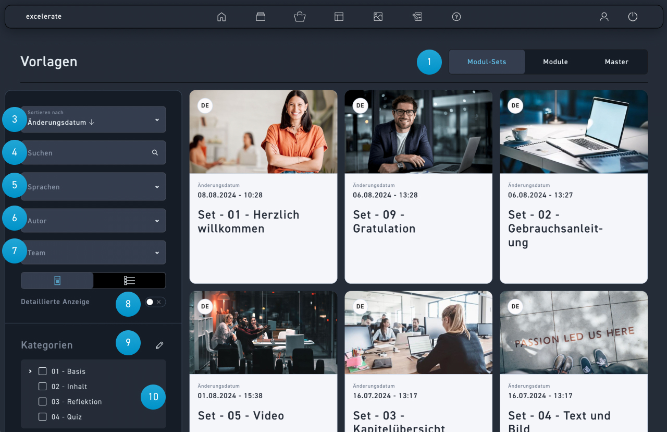667x432 pixels.
Task: Switch to the Master tab
Action: (x=616, y=62)
